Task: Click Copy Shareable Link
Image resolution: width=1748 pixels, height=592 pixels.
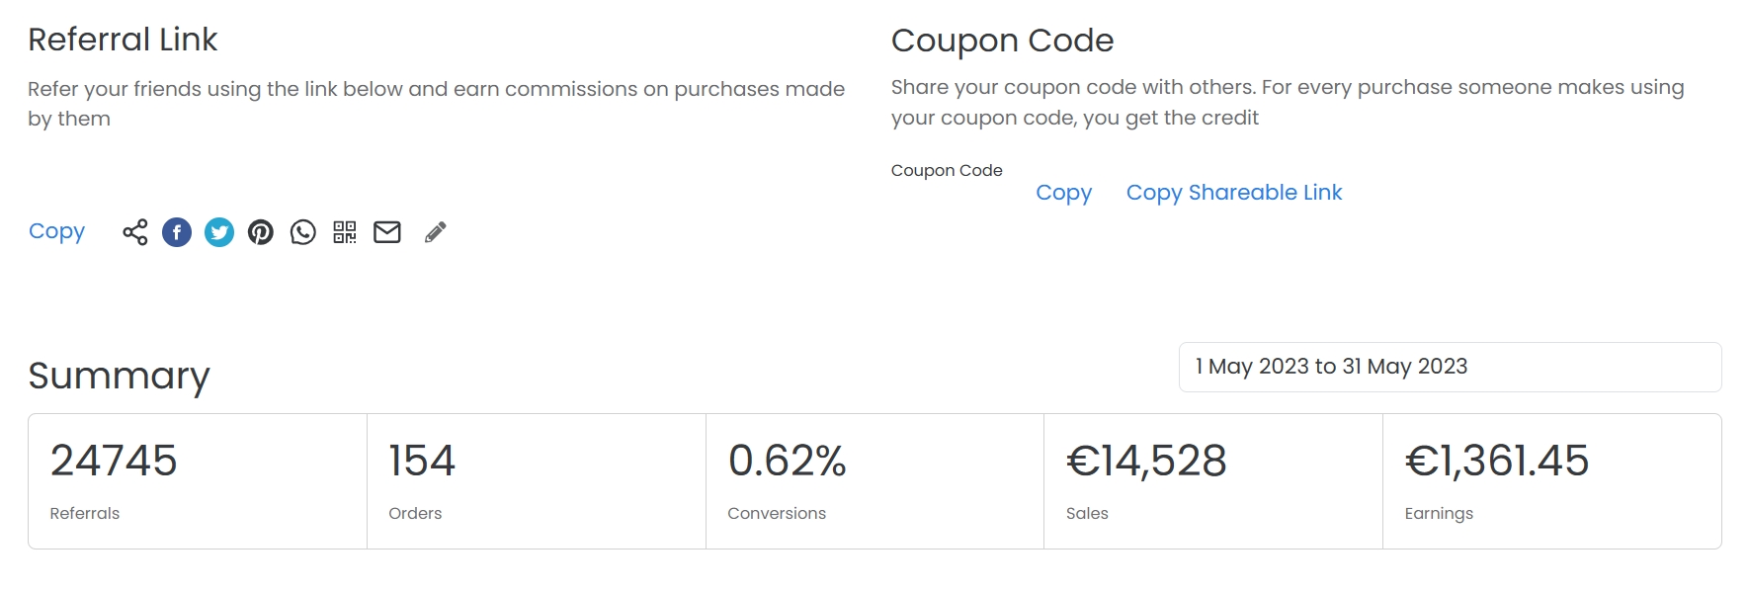Action: 1233,193
